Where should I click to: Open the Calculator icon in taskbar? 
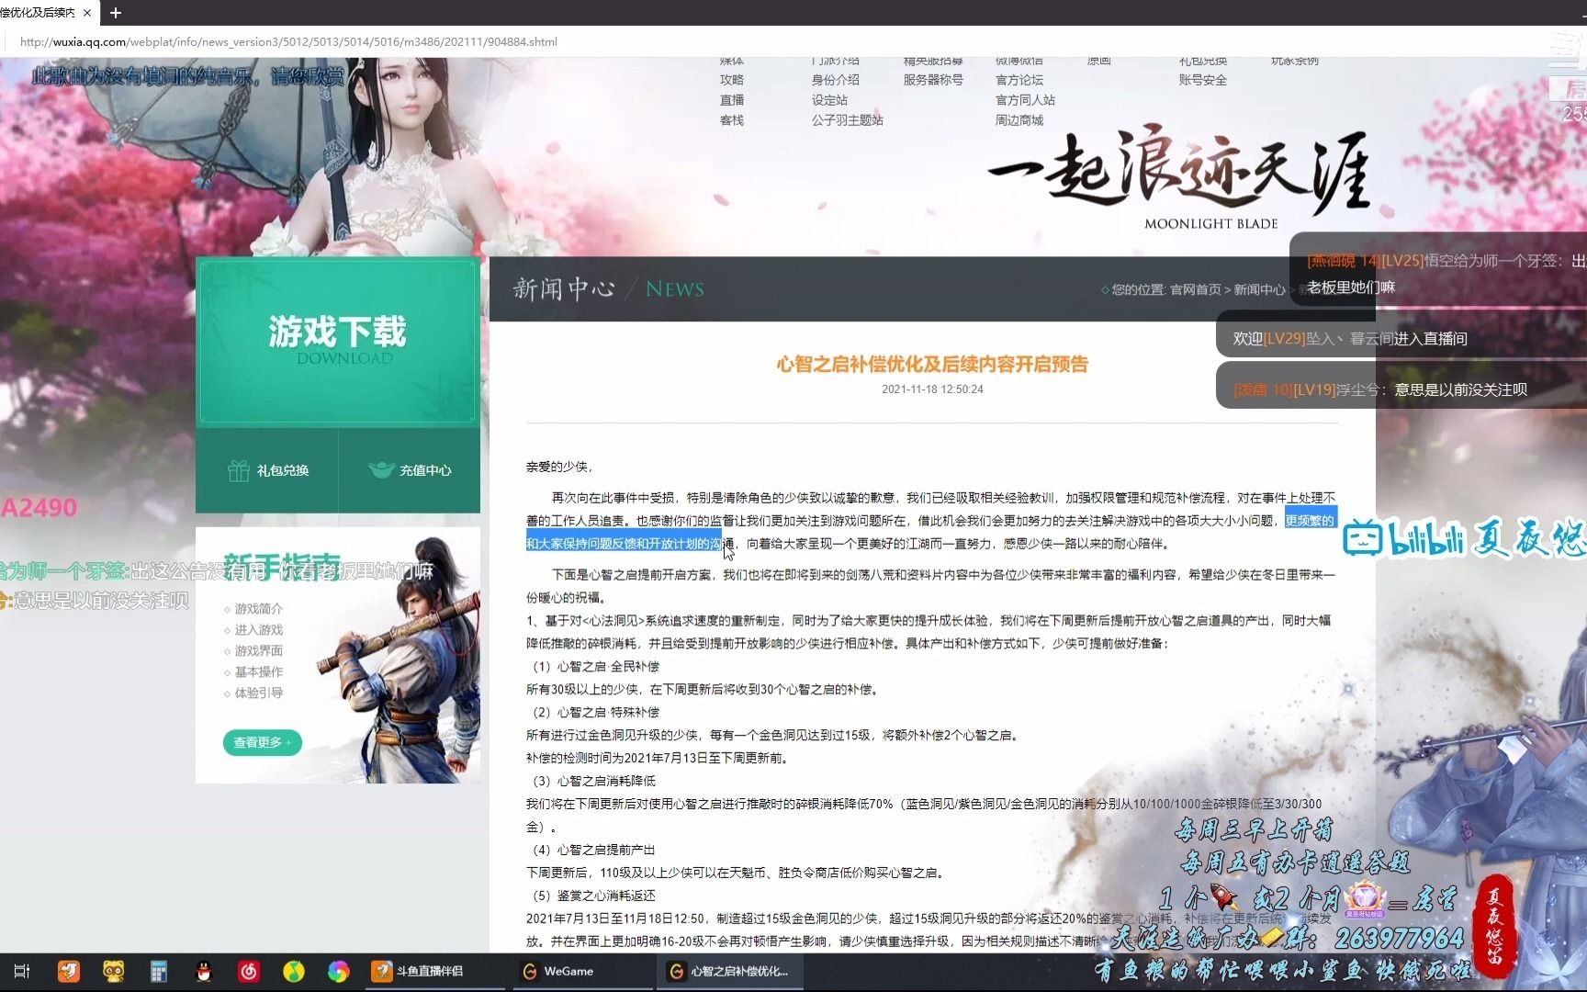point(159,971)
